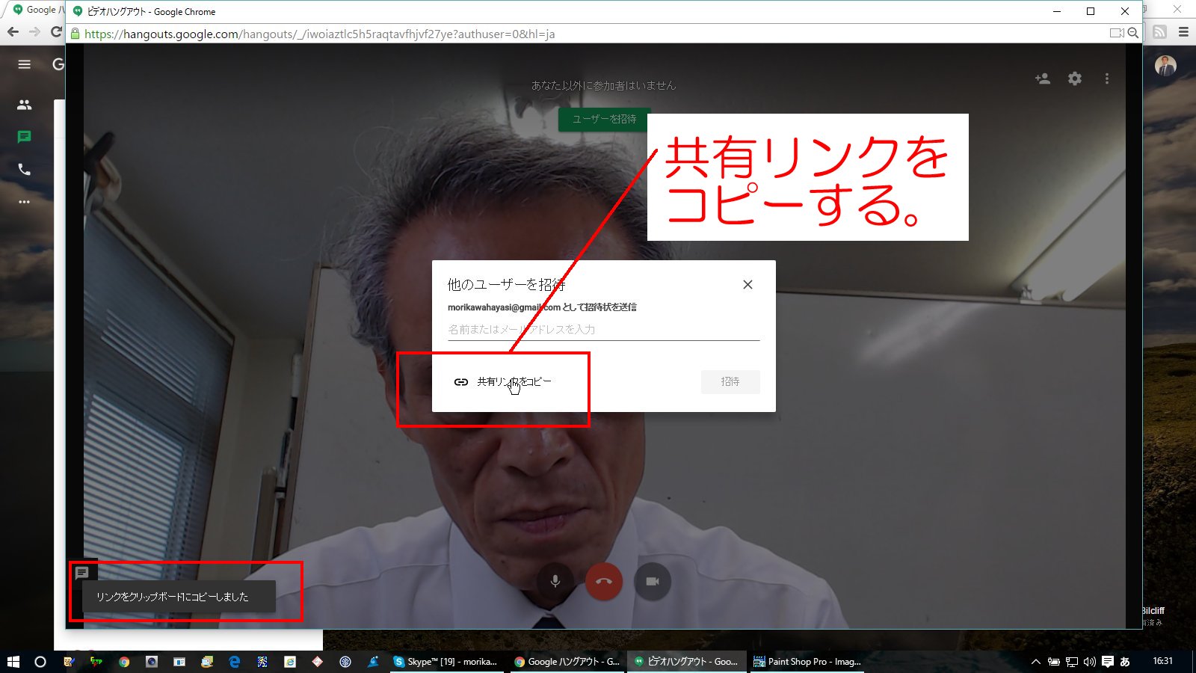This screenshot has width=1196, height=673.
Task: Click the profile avatar in background window
Action: [1165, 66]
